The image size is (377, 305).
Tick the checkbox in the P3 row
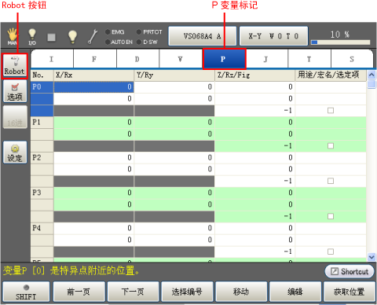[x=331, y=216]
